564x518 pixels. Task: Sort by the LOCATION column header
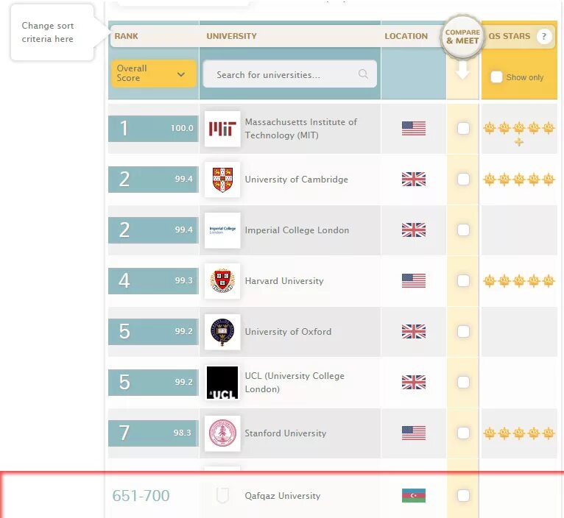(x=406, y=36)
